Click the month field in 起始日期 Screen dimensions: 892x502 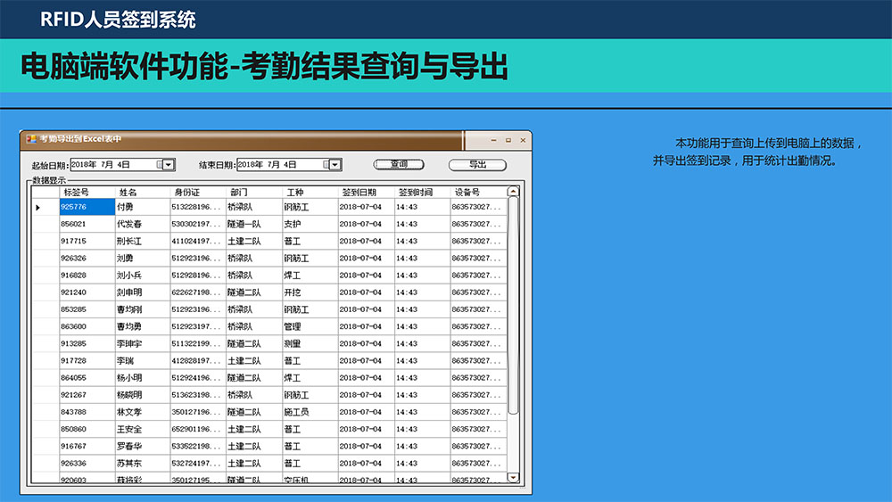coord(107,165)
